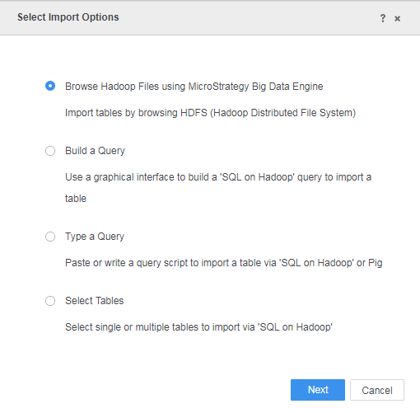Click the 'Browse Hadoop Files using MicroStrategy' label text
Screen dimensions: 420x413
[157, 87]
